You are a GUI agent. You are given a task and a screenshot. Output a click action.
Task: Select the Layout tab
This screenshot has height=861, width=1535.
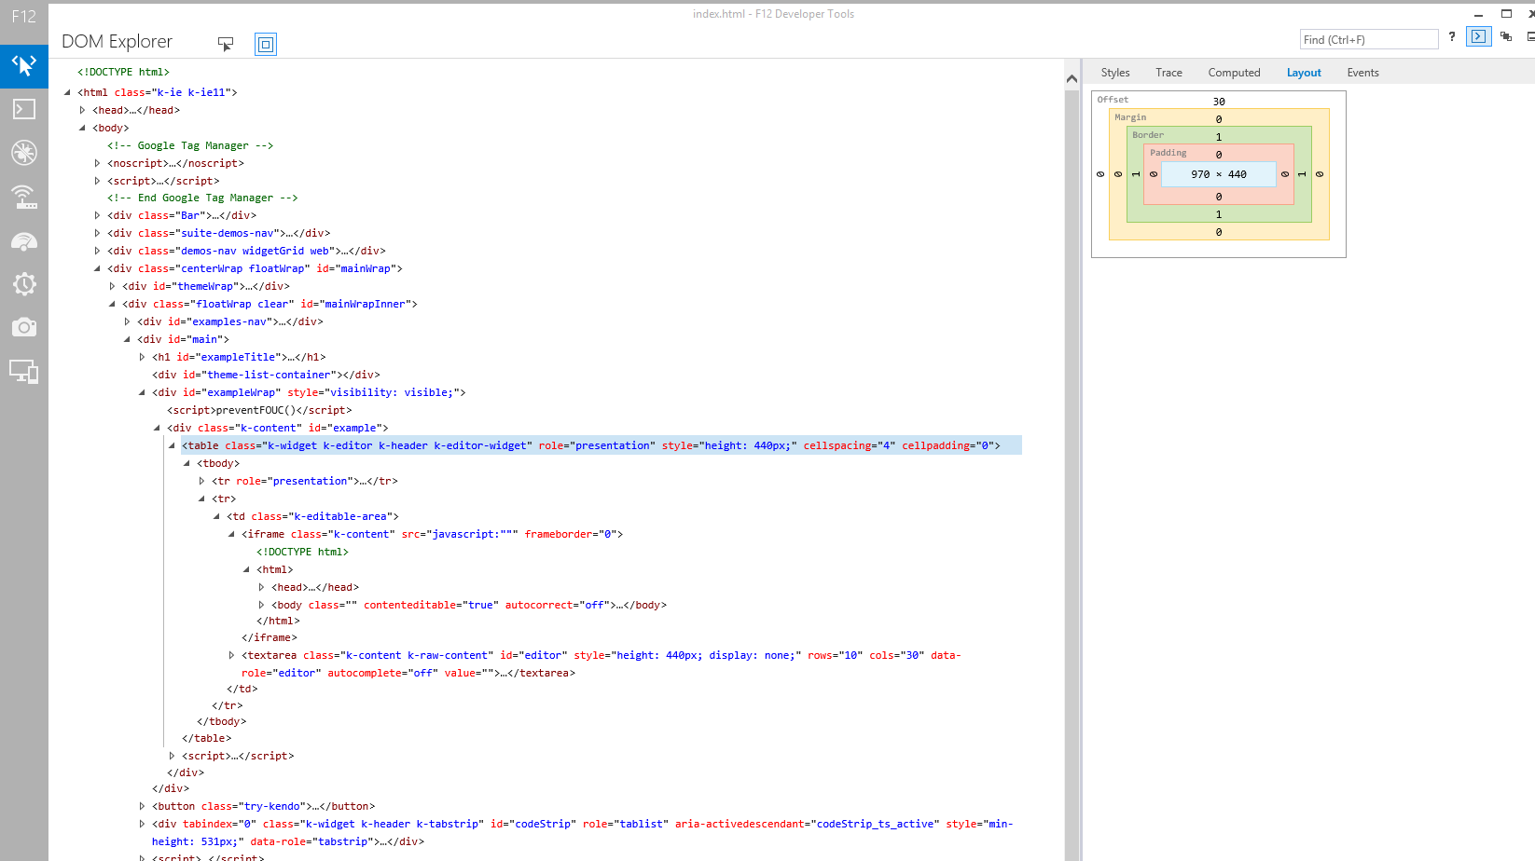[1304, 73]
